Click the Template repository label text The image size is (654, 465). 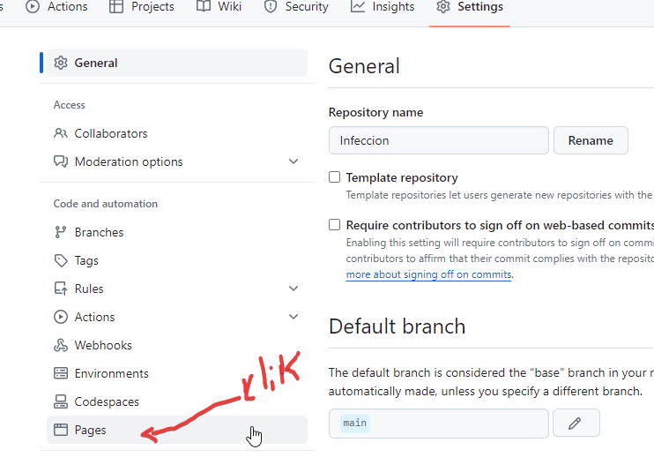point(402,178)
